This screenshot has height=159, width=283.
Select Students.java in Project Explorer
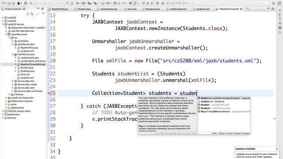(x=27, y=71)
